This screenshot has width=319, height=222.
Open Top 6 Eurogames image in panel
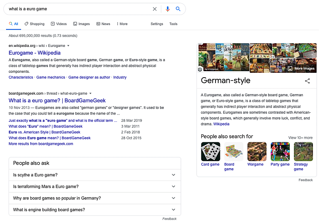point(224,57)
